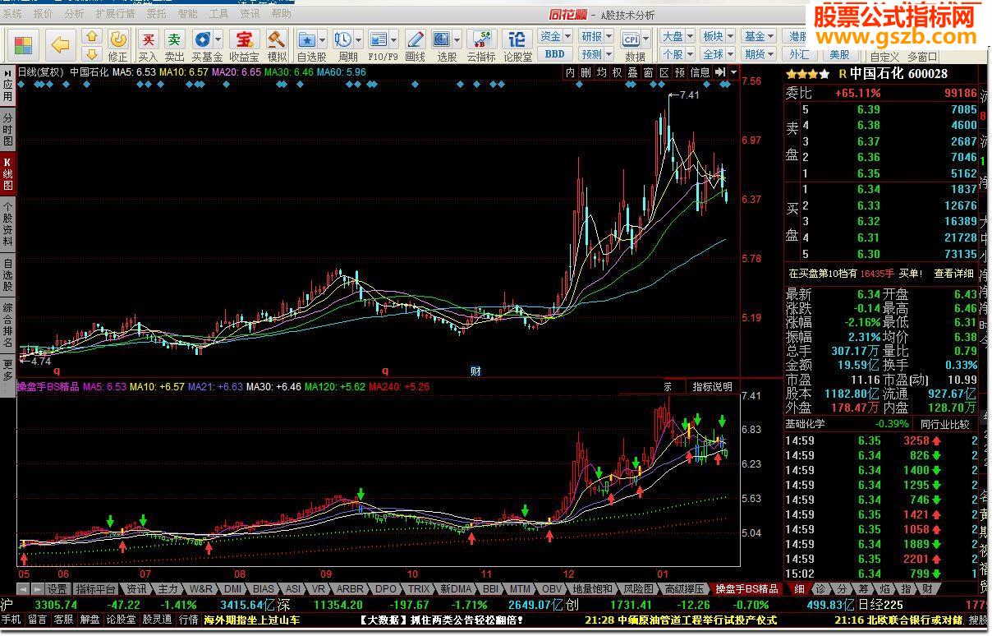Image resolution: width=992 pixels, height=636 pixels.
Task: Click the colorful home grid icon
Action: point(23,46)
